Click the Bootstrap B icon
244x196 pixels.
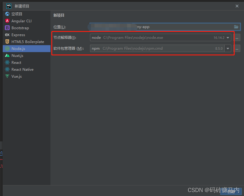[x=7, y=28]
